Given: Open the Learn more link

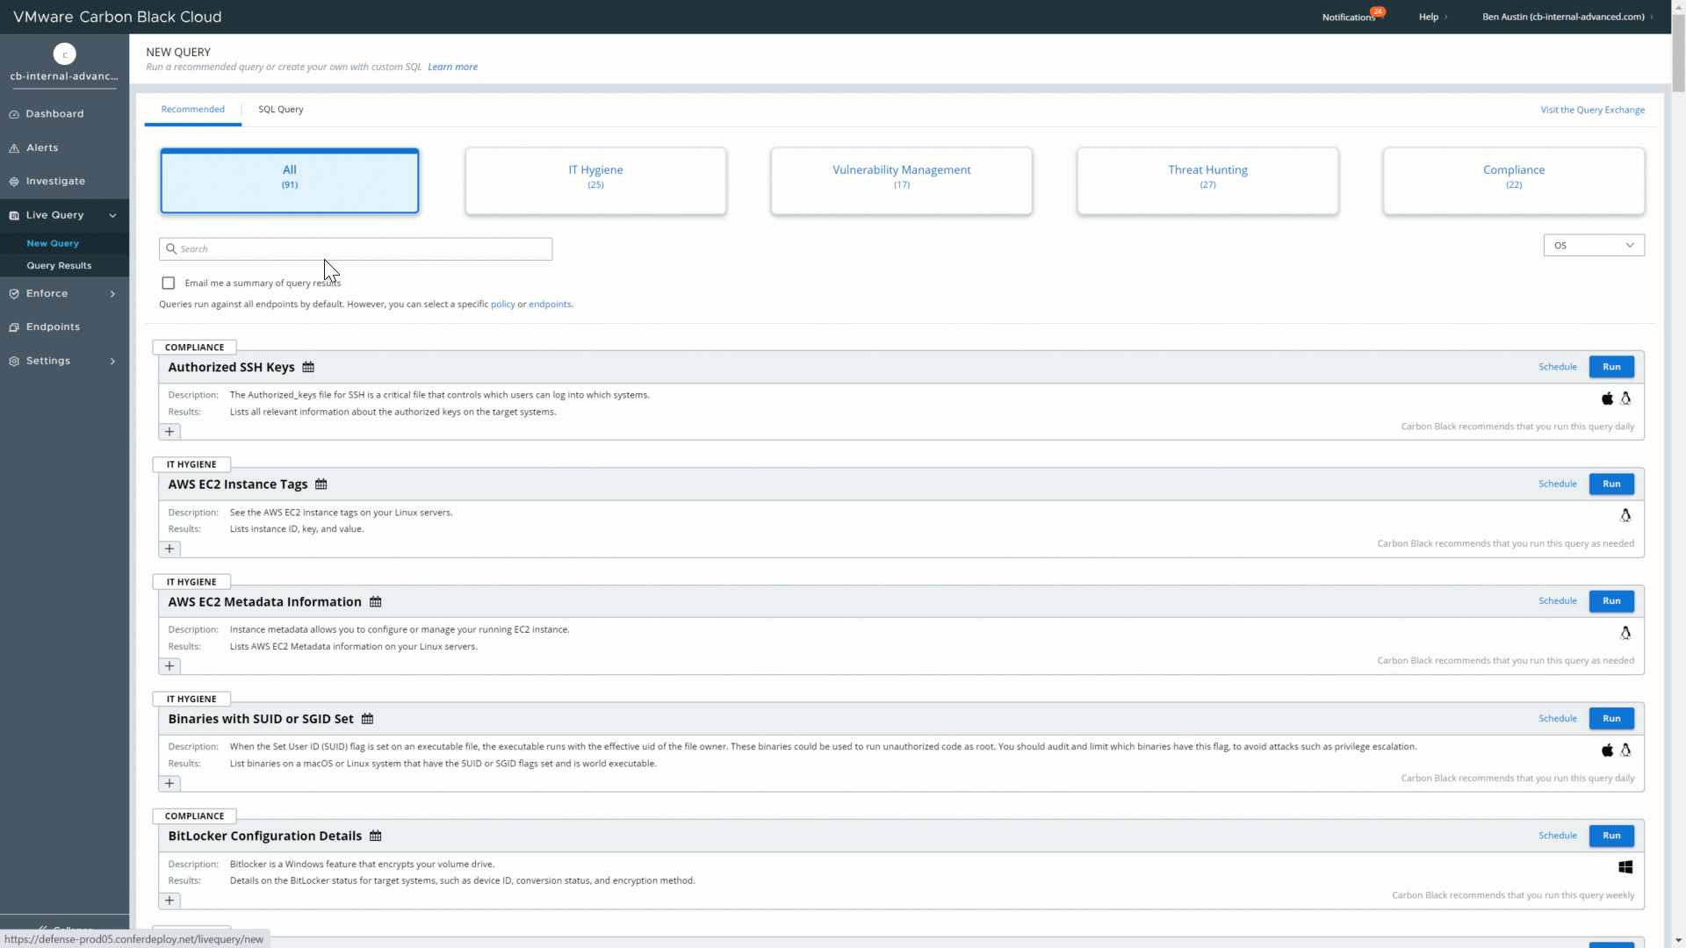Looking at the screenshot, I should 453,67.
